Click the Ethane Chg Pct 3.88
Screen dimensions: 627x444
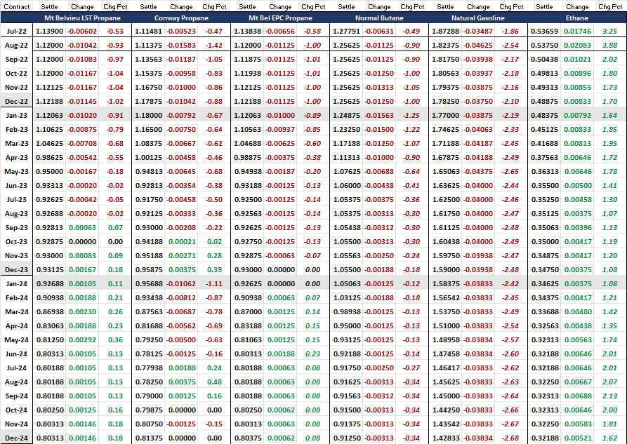coord(610,45)
